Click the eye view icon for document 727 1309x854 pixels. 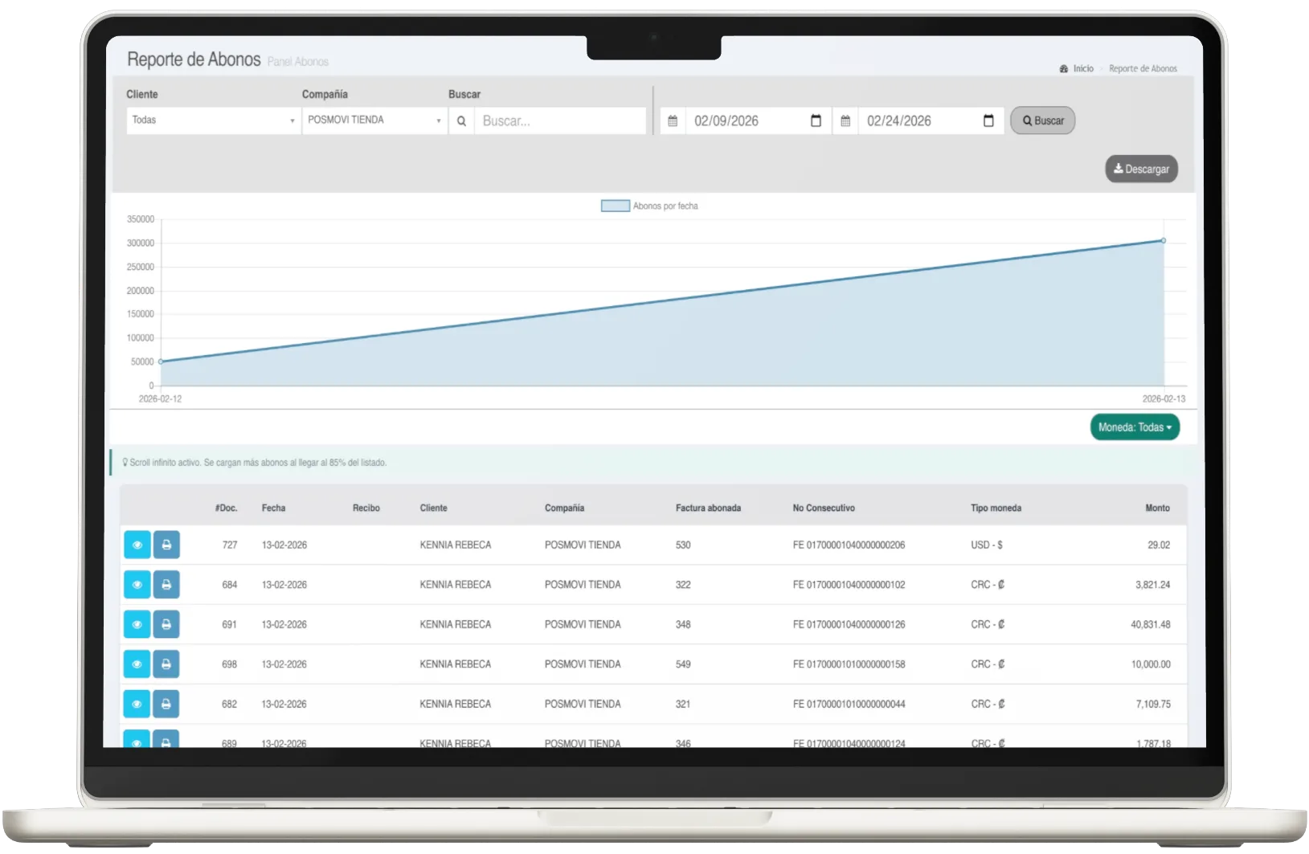click(137, 545)
